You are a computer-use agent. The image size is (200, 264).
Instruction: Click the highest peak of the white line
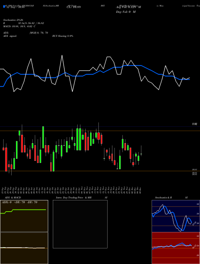point(62,55)
